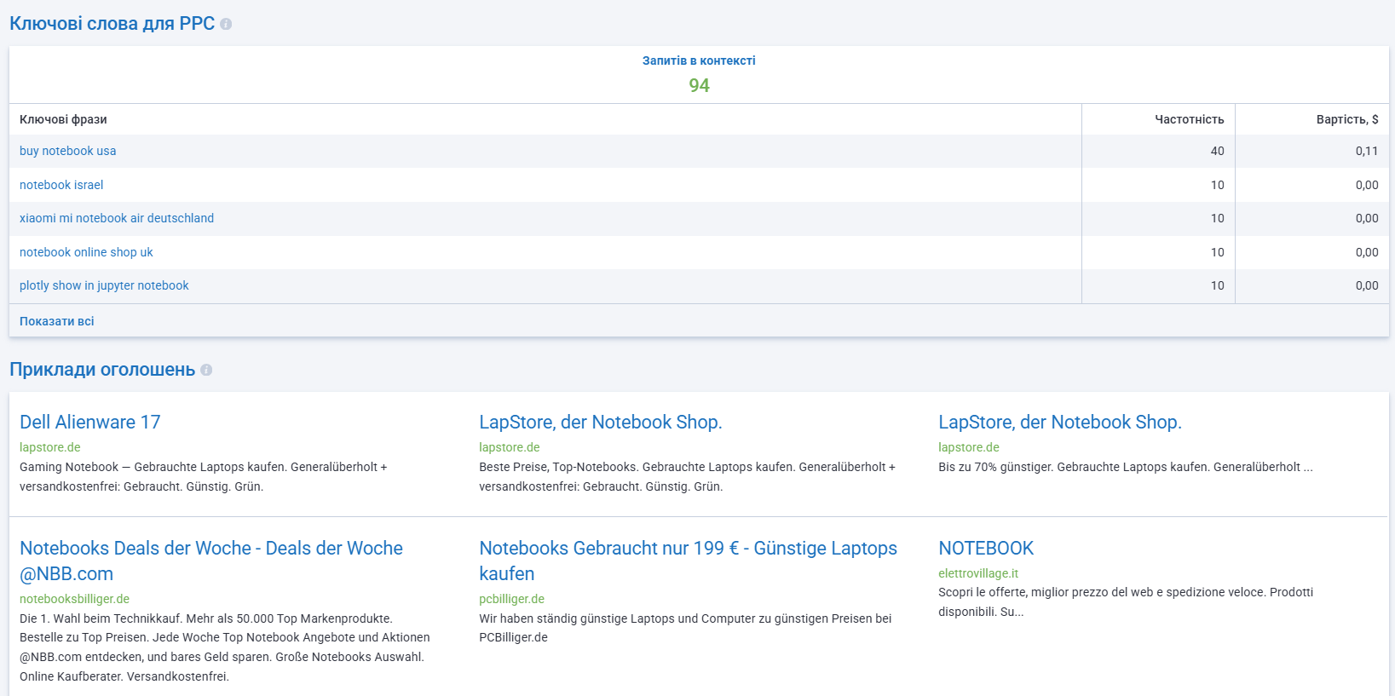Click info icon next to Ключові слова для PPC
The width and height of the screenshot is (1395, 696).
point(226,24)
